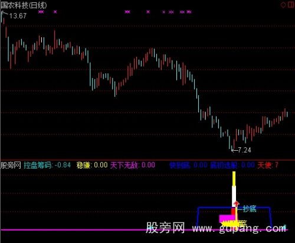Click the 控盘筹码: -0.84 indicator value
295x243 pixels.
pos(47,165)
